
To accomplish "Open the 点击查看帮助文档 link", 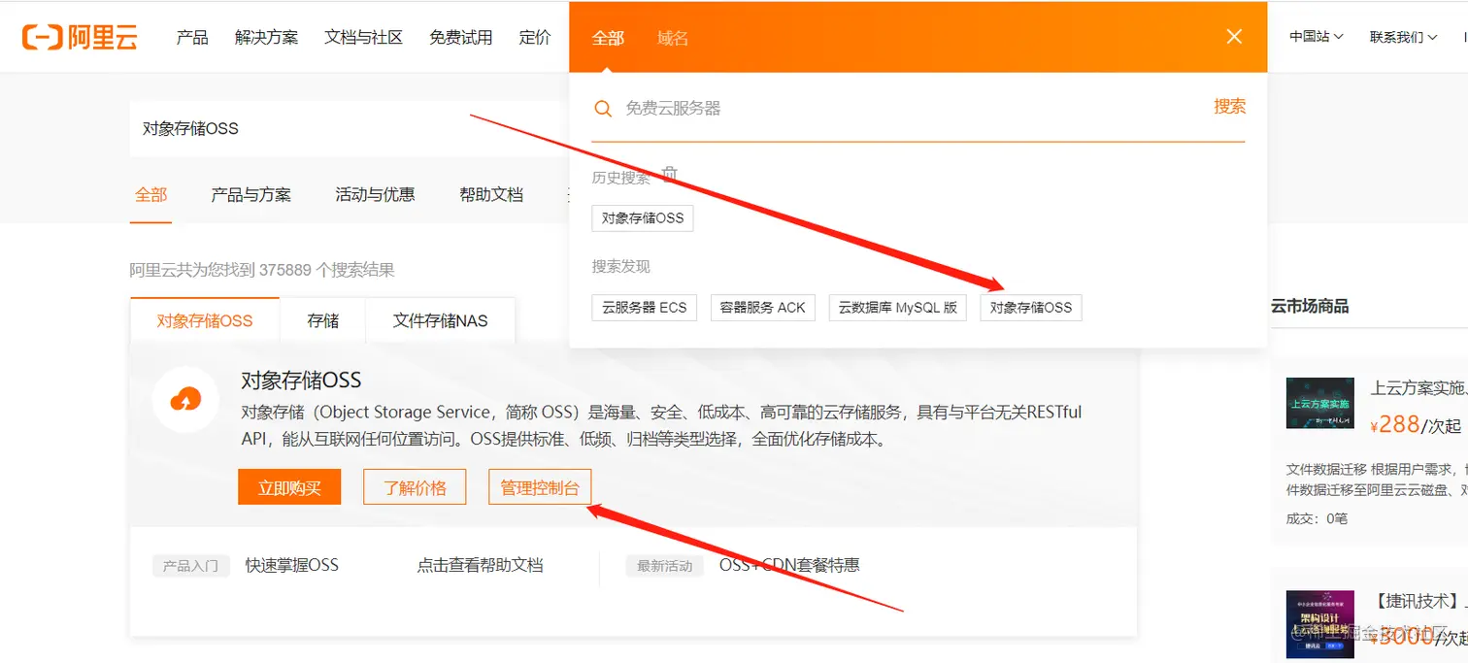I will 480,565.
